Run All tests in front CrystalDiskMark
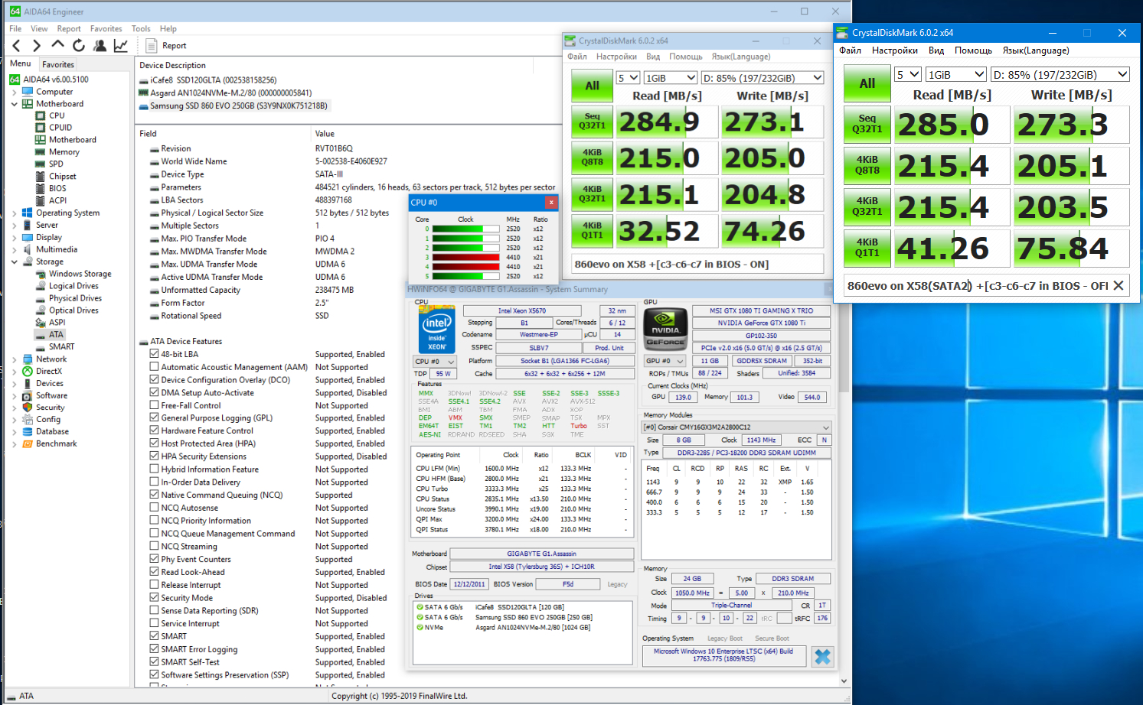1143x705 pixels. pos(867,83)
